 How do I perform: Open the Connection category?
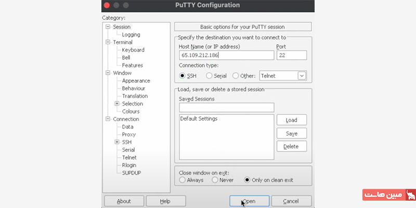click(126, 119)
